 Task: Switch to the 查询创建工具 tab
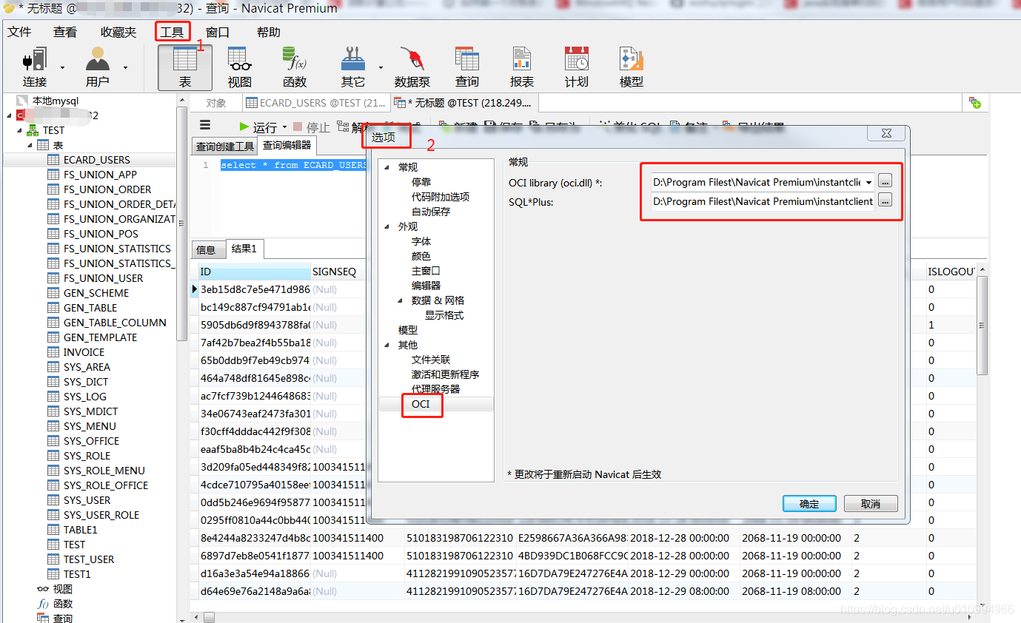[x=224, y=147]
